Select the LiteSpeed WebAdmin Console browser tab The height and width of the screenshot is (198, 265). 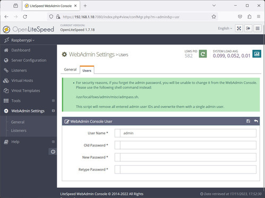click(51, 6)
